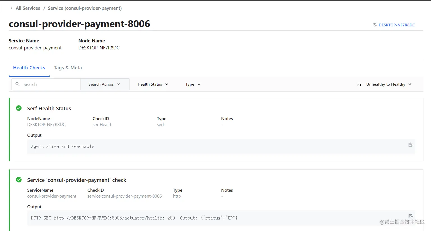
Task: Select the Health Checks tab
Action: (x=29, y=68)
